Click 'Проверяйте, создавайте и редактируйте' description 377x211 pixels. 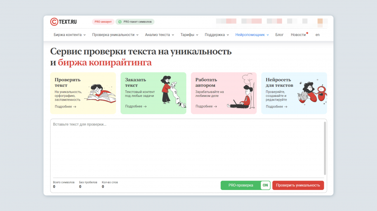276,96
